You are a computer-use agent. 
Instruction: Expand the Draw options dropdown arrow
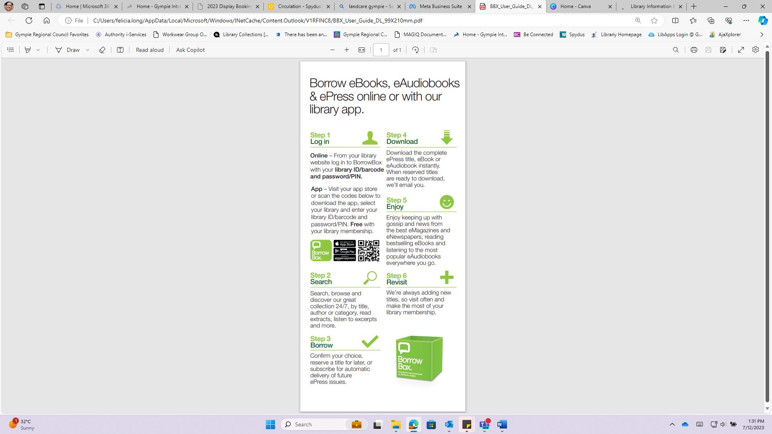point(87,50)
